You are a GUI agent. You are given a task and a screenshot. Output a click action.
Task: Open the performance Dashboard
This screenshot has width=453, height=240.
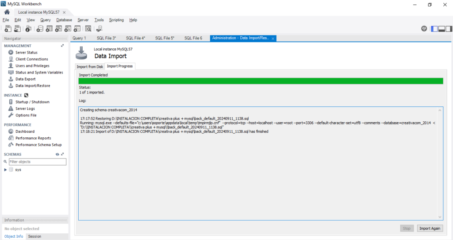tap(25, 131)
